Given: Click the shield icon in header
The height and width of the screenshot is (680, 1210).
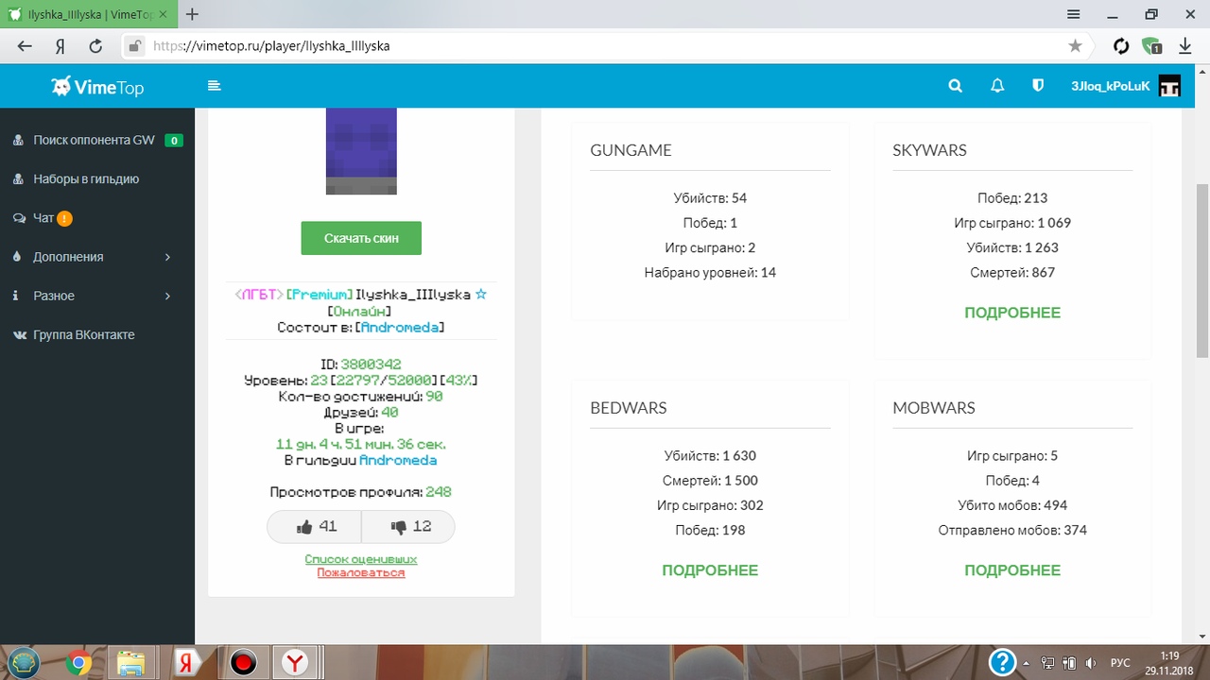Looking at the screenshot, I should coord(1038,86).
